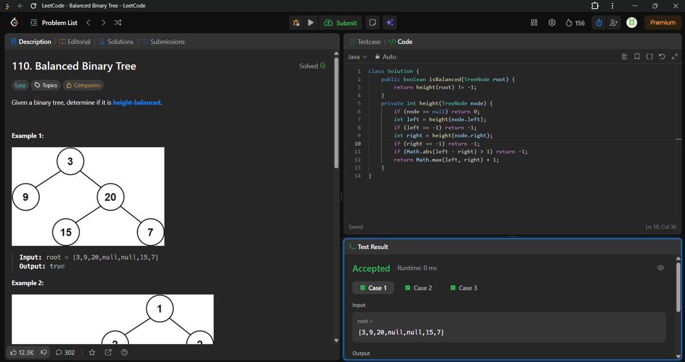This screenshot has width=685, height=362.
Task: Click the Easy difficulty tag
Action: click(21, 85)
